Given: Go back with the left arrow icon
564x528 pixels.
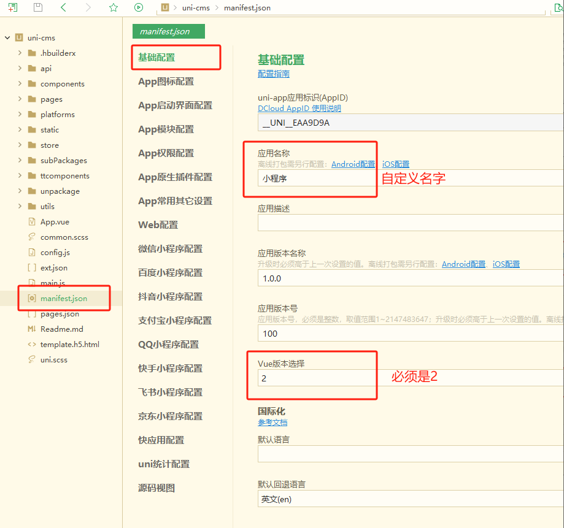Looking at the screenshot, I should (63, 7).
